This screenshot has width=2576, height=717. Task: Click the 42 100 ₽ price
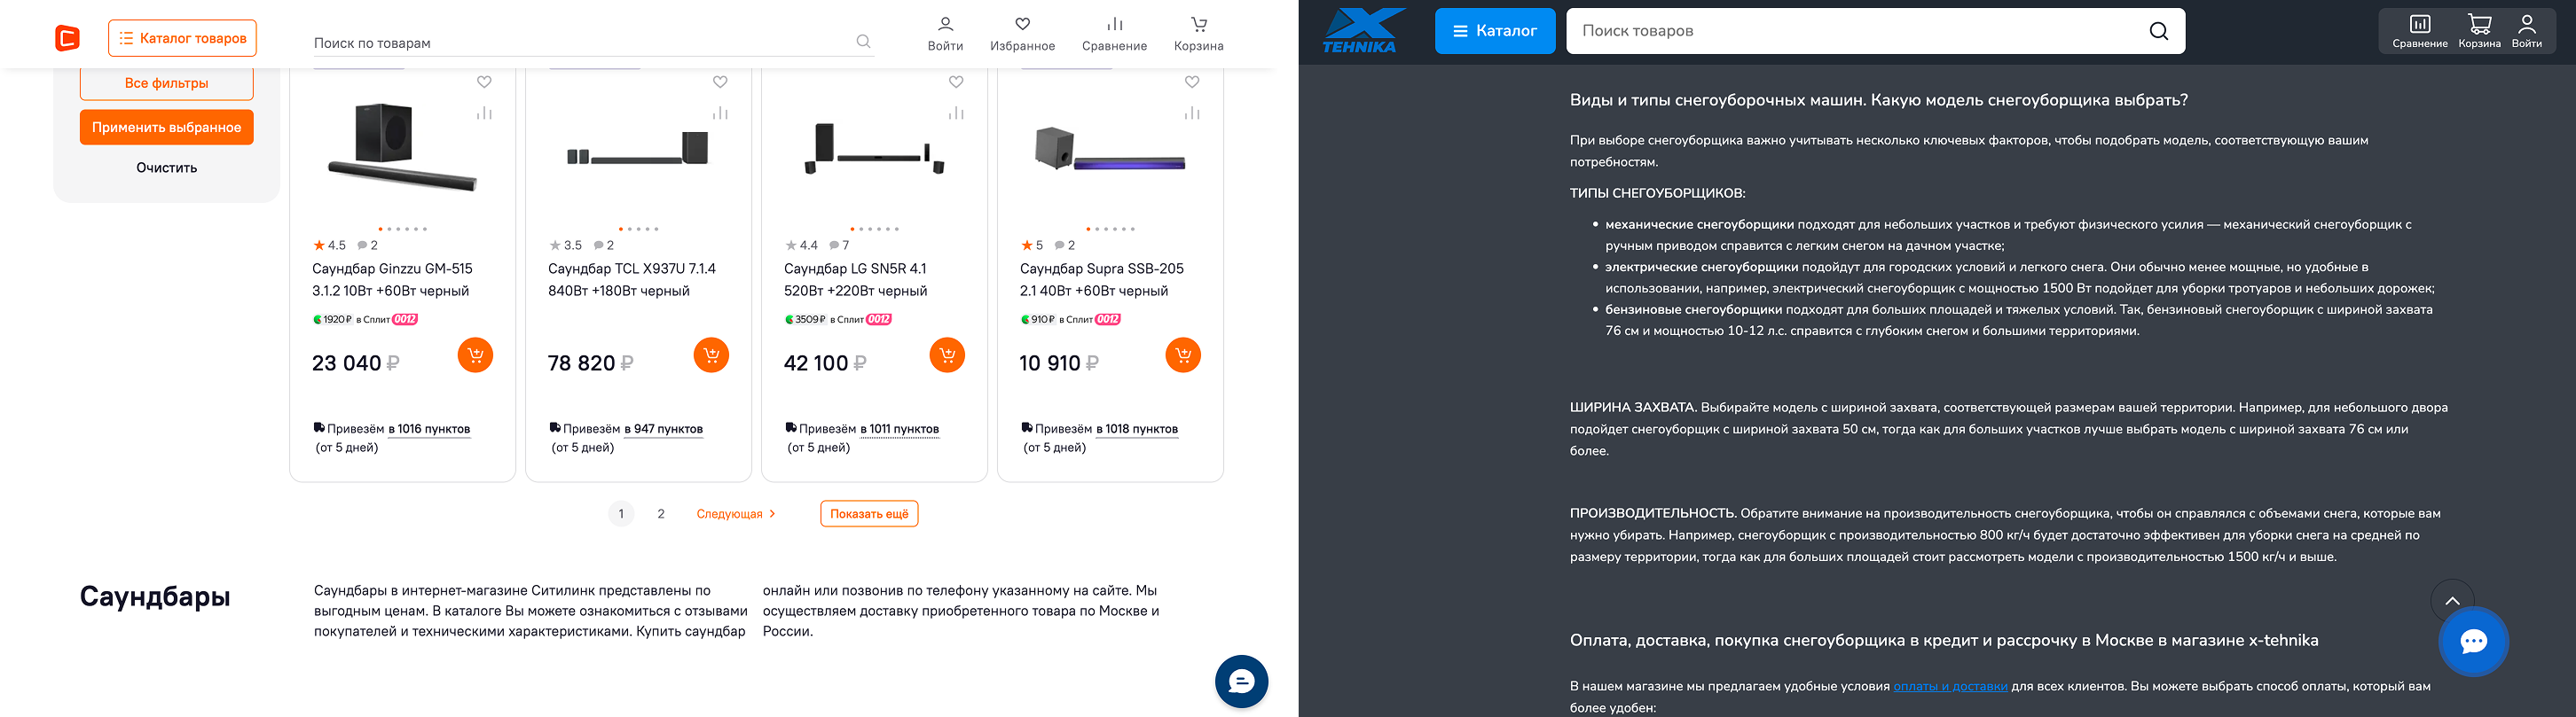coord(826,363)
